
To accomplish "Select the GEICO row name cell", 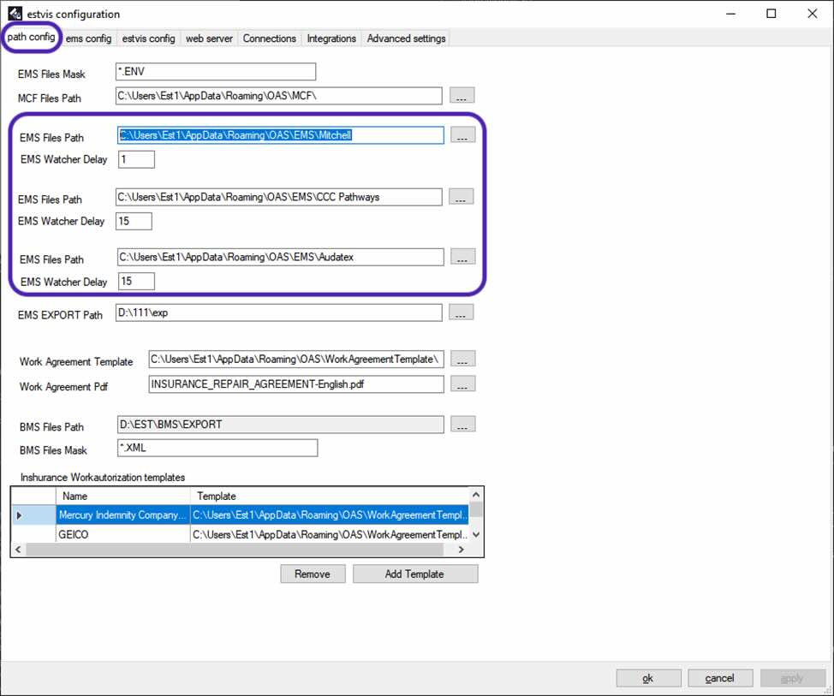I will (x=122, y=534).
